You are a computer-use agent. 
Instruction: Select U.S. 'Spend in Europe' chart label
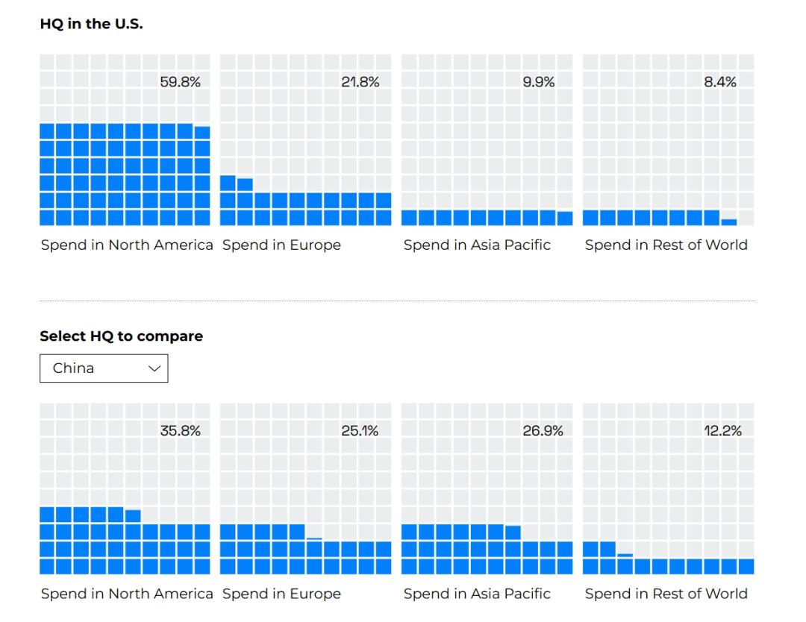[x=281, y=245]
